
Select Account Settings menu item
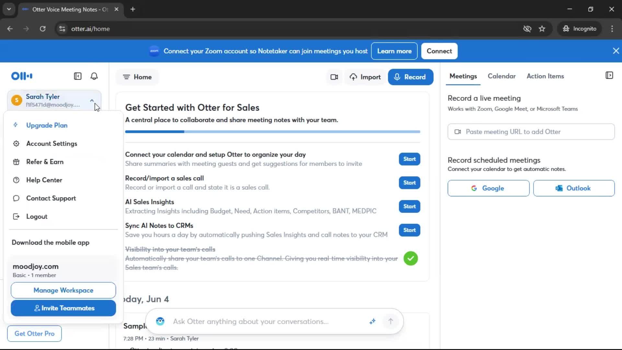click(x=52, y=144)
